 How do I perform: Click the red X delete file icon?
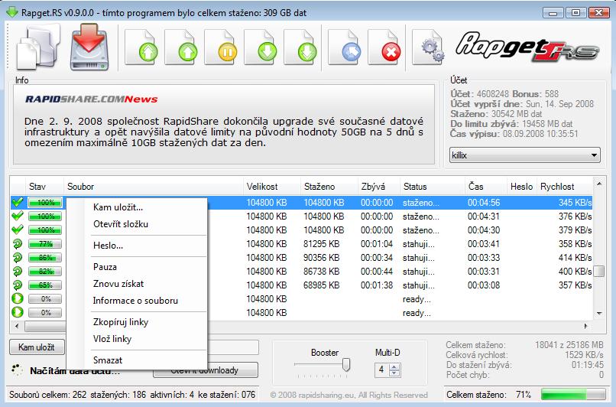(384, 47)
